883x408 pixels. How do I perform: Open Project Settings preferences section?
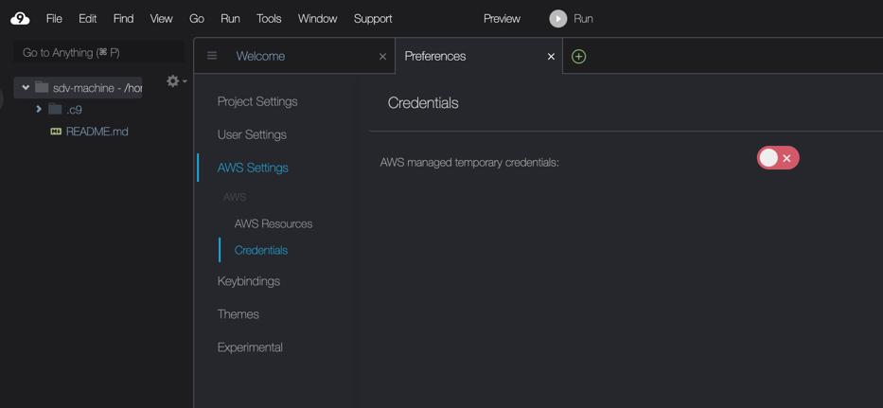tap(257, 102)
